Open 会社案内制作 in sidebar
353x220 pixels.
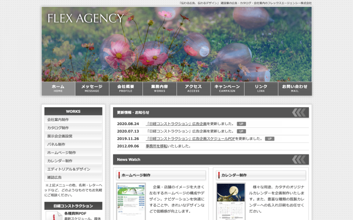[x=73, y=120]
